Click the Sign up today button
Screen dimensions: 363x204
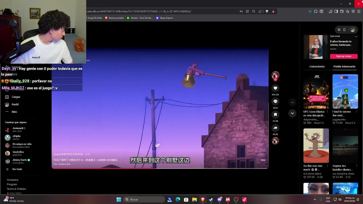tap(344, 56)
